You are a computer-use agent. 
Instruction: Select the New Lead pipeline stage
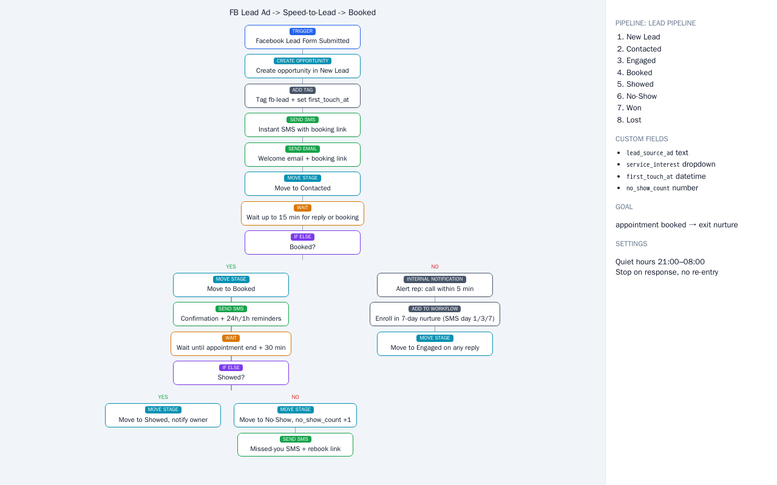(x=643, y=37)
